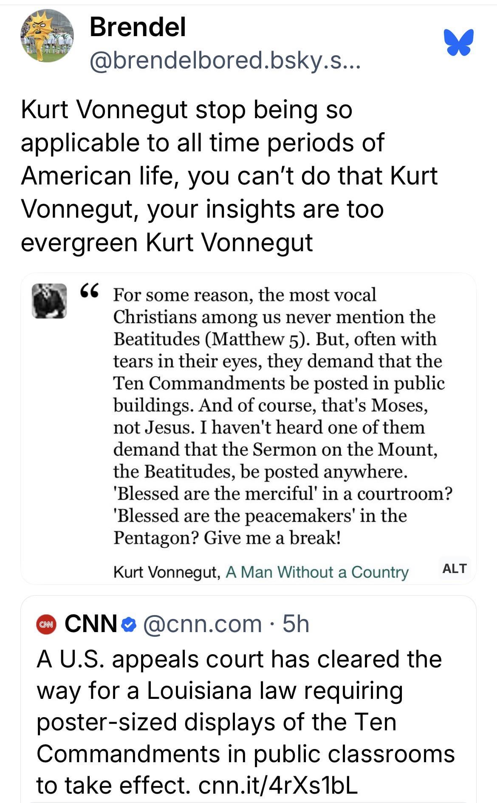Image resolution: width=497 pixels, height=803 pixels.
Task: Click the CNN red logo avatar
Action: click(46, 624)
